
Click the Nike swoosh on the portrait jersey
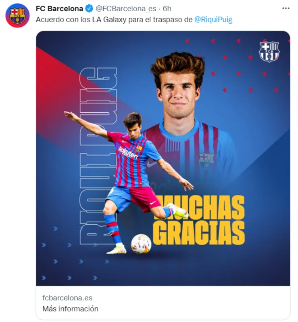tap(152, 164)
